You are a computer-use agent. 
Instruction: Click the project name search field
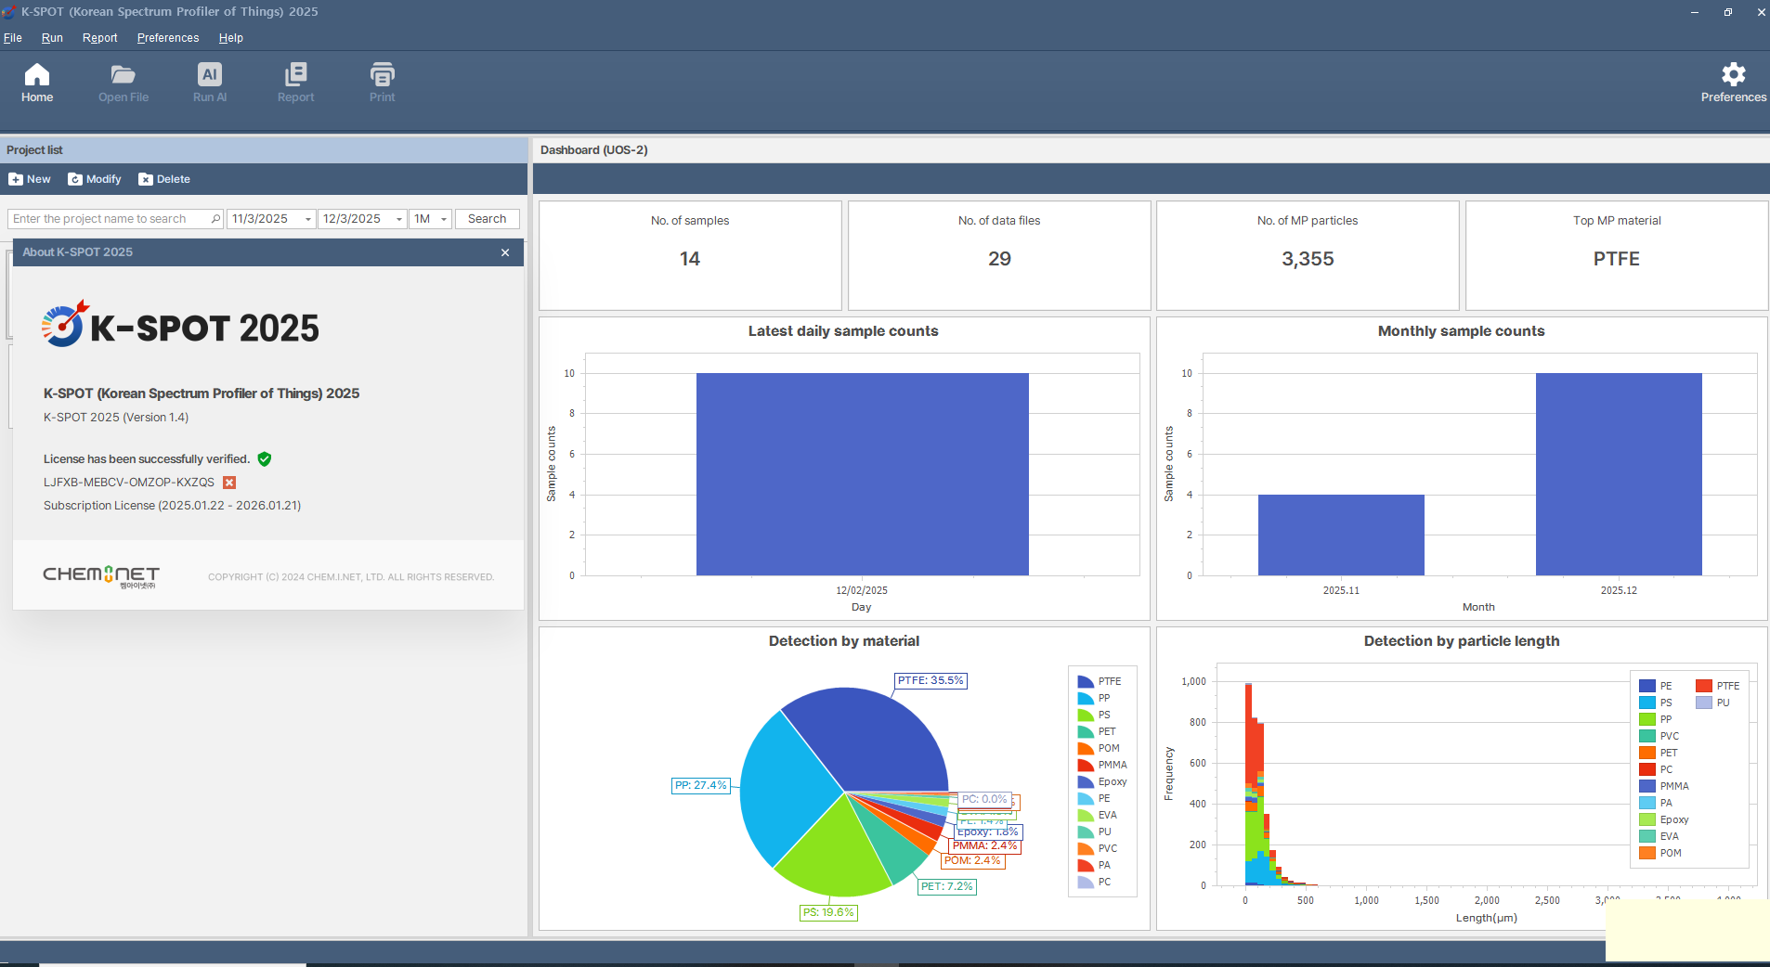point(110,219)
